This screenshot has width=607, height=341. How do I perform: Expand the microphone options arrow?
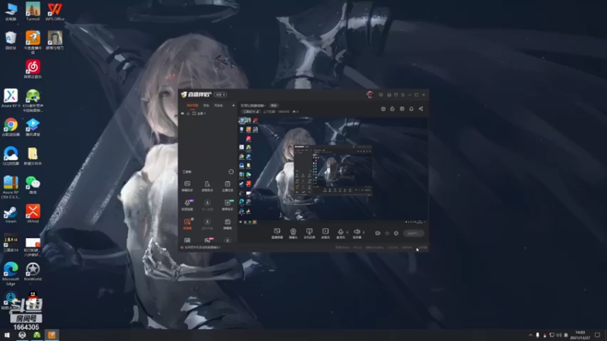tap(347, 233)
